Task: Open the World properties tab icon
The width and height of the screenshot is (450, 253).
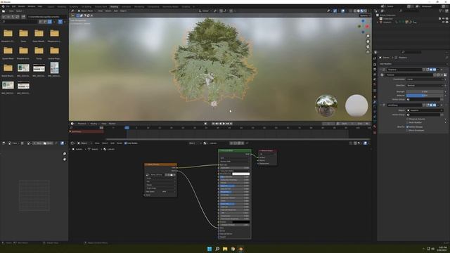Action: pyautogui.click(x=375, y=84)
